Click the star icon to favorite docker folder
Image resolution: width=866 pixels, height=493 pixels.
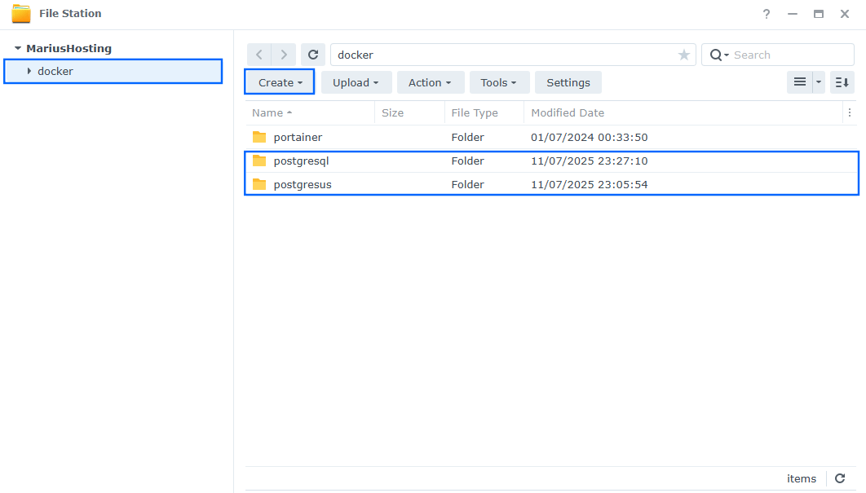click(x=683, y=54)
